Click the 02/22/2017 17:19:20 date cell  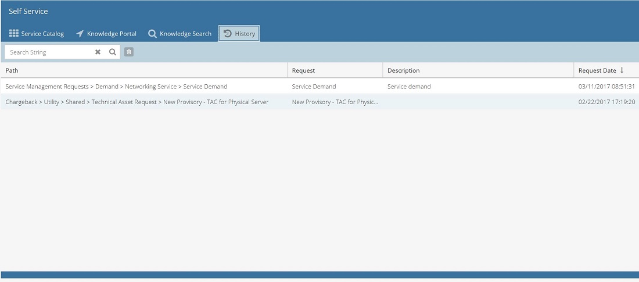click(606, 102)
